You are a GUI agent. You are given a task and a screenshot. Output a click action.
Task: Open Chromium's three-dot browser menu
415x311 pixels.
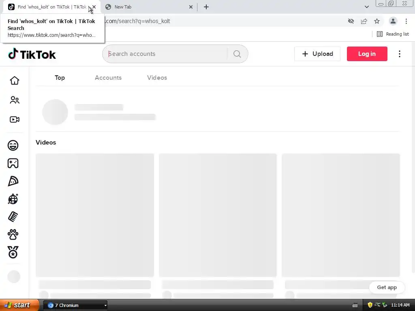point(406,21)
